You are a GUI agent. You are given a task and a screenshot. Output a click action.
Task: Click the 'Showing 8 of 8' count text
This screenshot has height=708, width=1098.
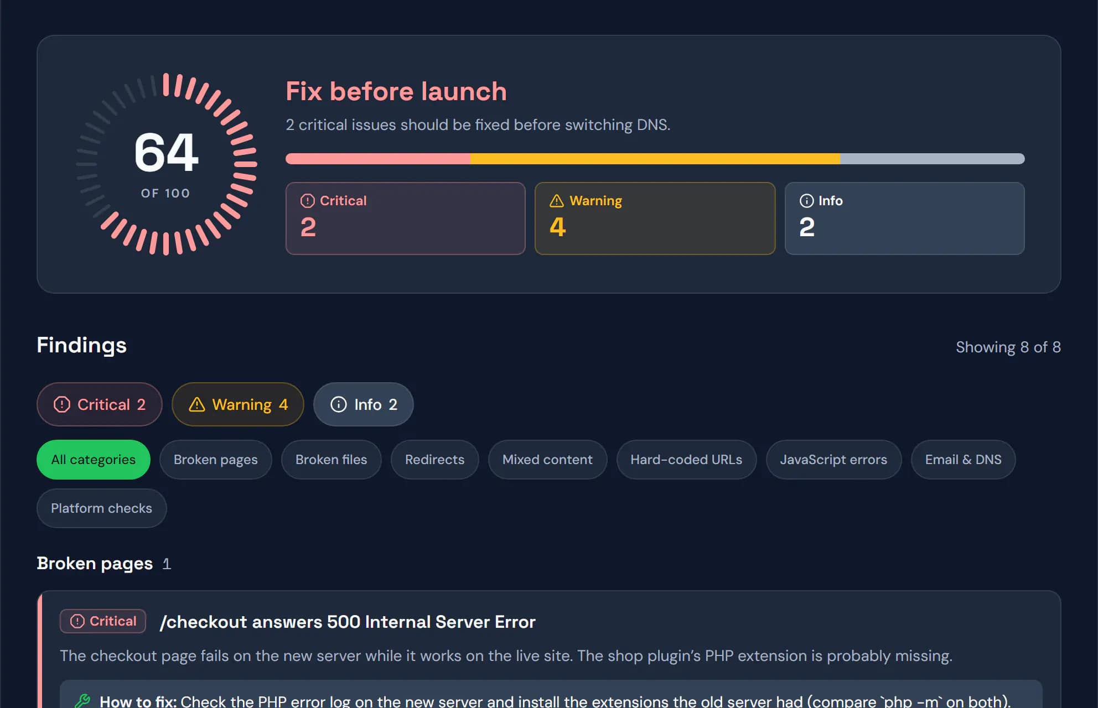click(x=1008, y=347)
